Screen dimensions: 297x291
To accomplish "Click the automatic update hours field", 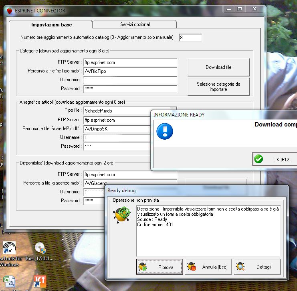I will [x=190, y=38].
